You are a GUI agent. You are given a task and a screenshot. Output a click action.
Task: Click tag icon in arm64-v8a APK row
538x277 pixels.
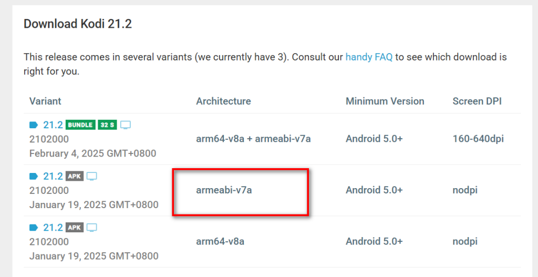pyautogui.click(x=34, y=228)
